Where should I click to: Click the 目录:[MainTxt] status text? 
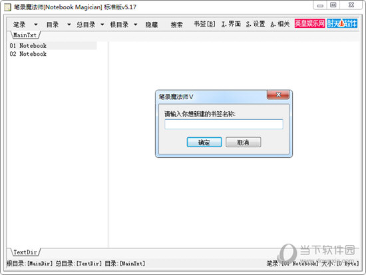125,264
